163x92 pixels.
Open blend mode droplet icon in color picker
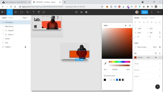point(126,26)
